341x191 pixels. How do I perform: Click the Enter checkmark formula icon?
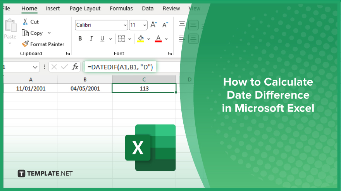64,67
